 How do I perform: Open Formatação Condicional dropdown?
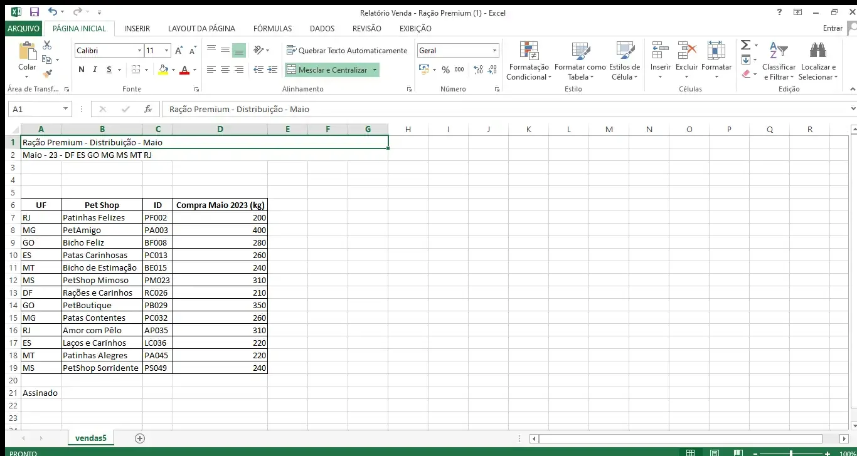pyautogui.click(x=529, y=61)
